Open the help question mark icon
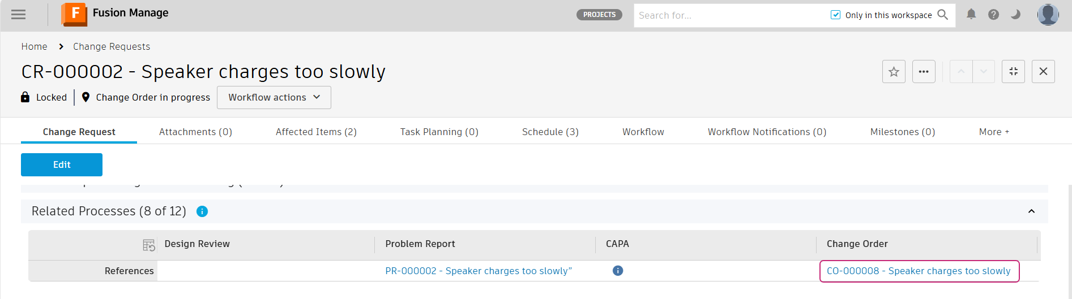 [993, 15]
